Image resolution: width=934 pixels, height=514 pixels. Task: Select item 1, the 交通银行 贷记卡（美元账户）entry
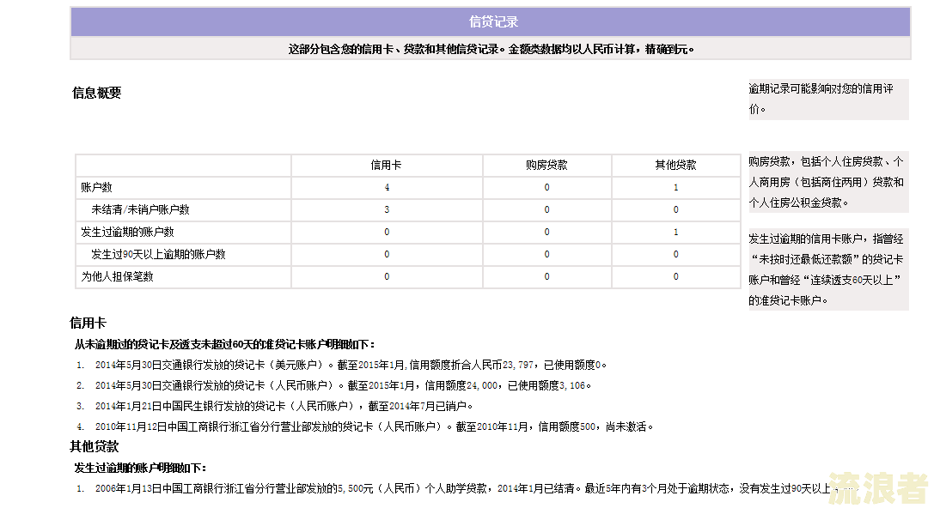tap(341, 366)
